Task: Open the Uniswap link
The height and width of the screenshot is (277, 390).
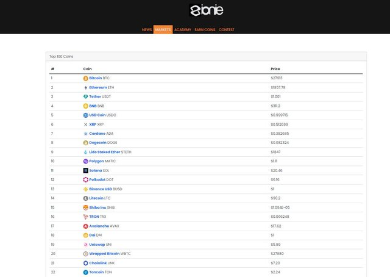Action: click(97, 245)
